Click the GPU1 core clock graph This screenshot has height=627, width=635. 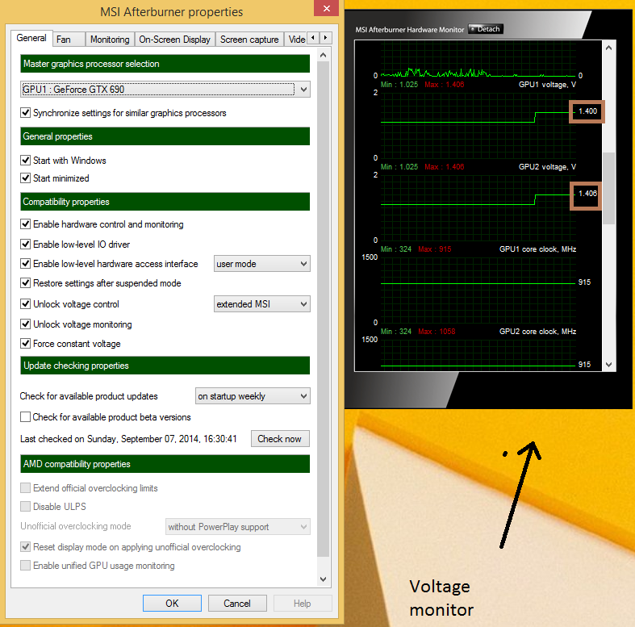pos(478,291)
